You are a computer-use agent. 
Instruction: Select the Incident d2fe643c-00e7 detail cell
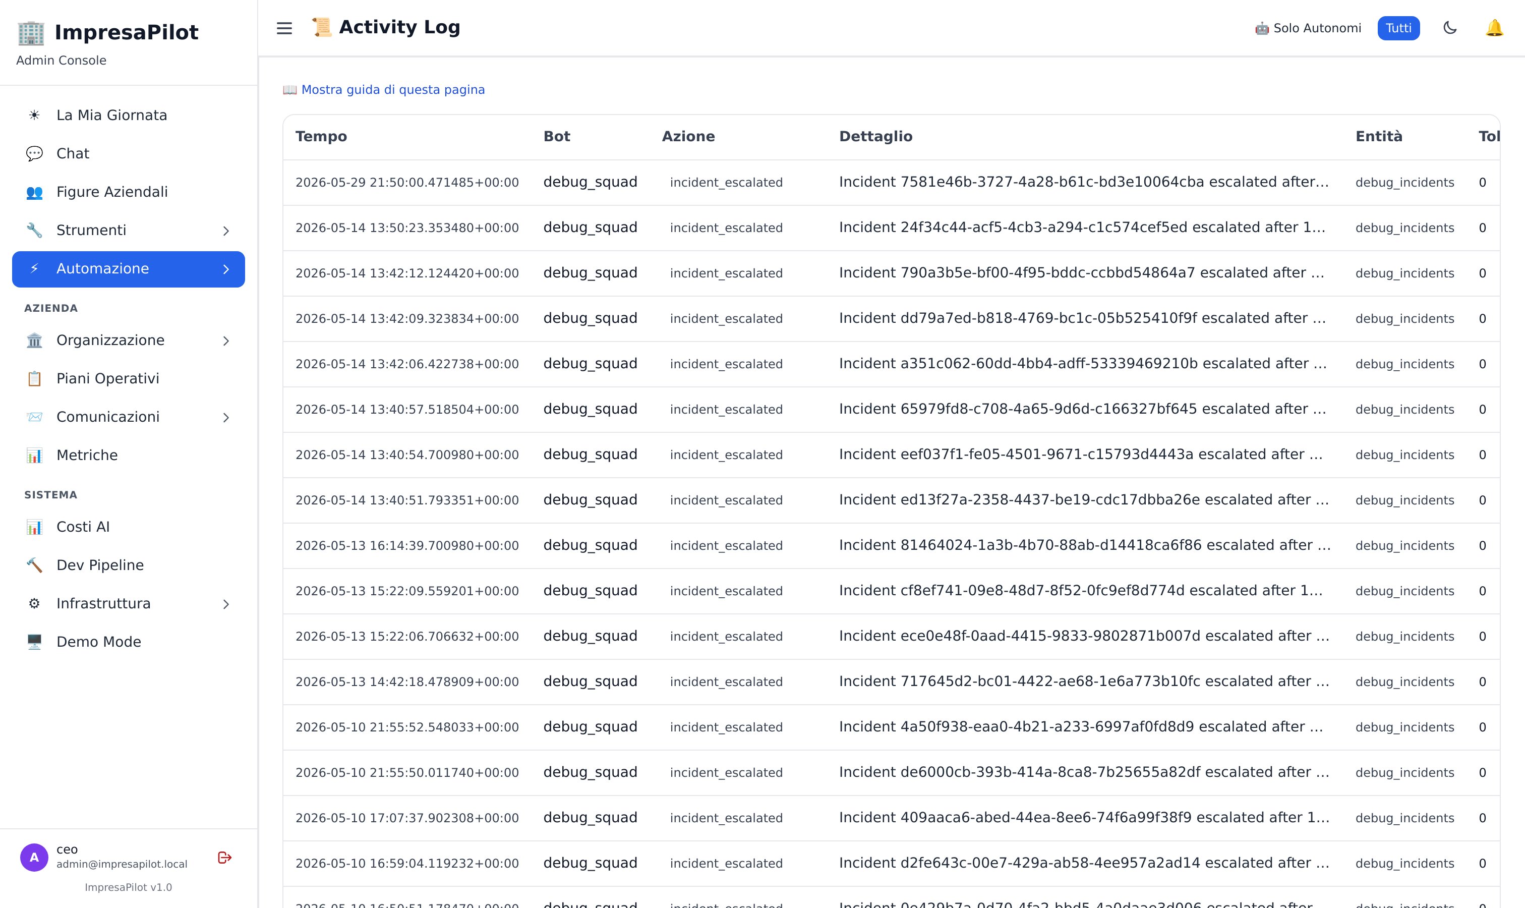(1084, 863)
